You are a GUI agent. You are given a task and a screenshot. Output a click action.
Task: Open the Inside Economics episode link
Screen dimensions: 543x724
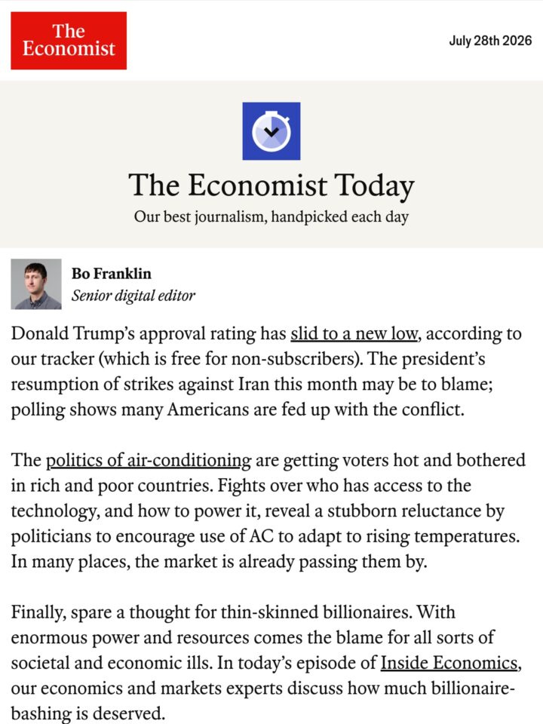point(449,663)
